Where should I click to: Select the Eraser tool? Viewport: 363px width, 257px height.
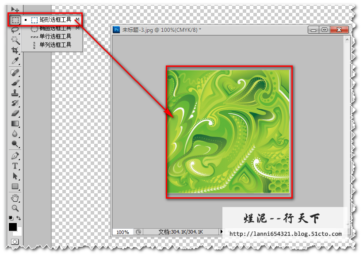pyautogui.click(x=15, y=113)
